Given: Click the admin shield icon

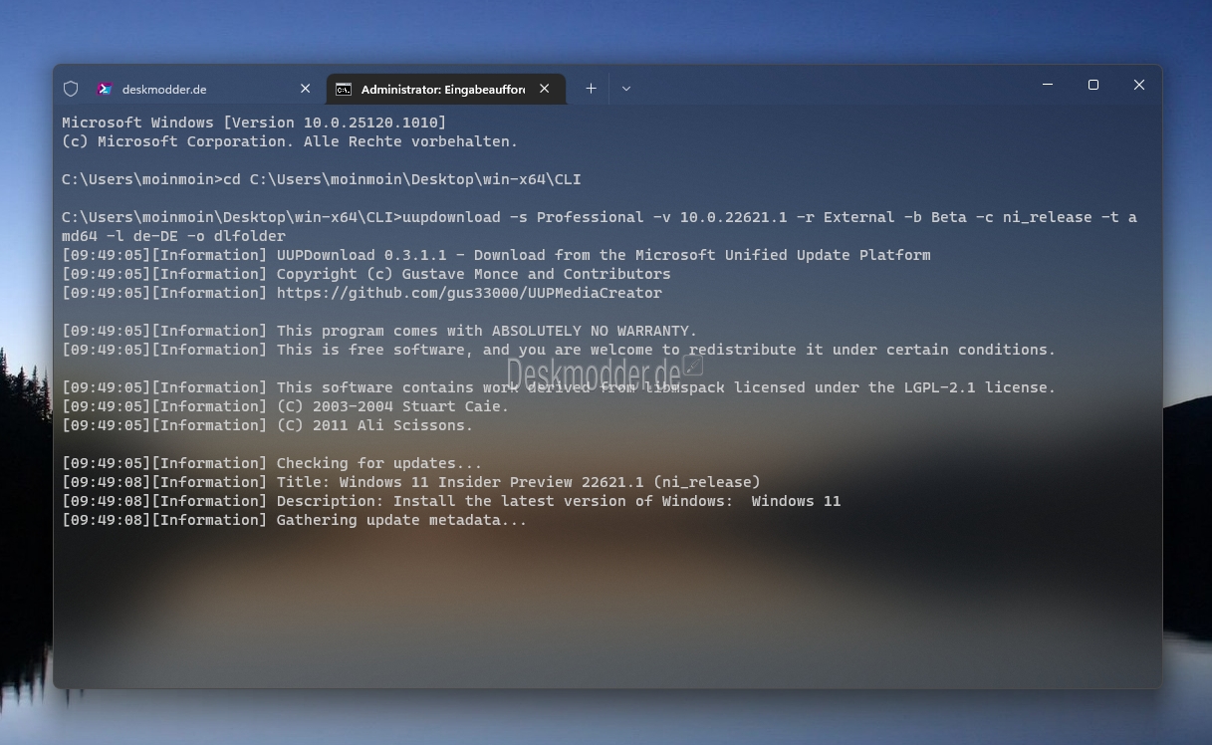Looking at the screenshot, I should click(x=71, y=89).
